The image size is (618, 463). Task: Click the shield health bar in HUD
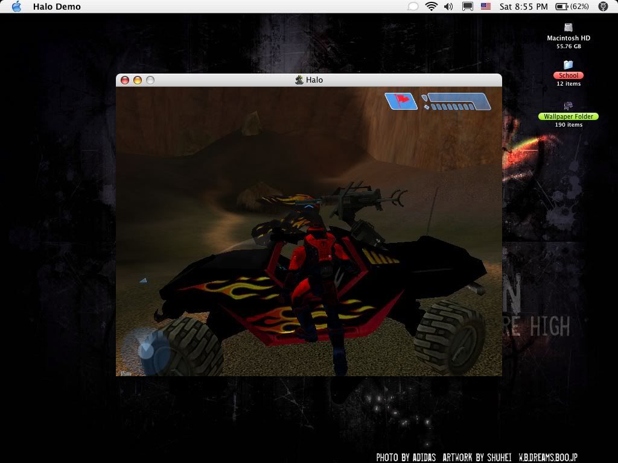[456, 101]
